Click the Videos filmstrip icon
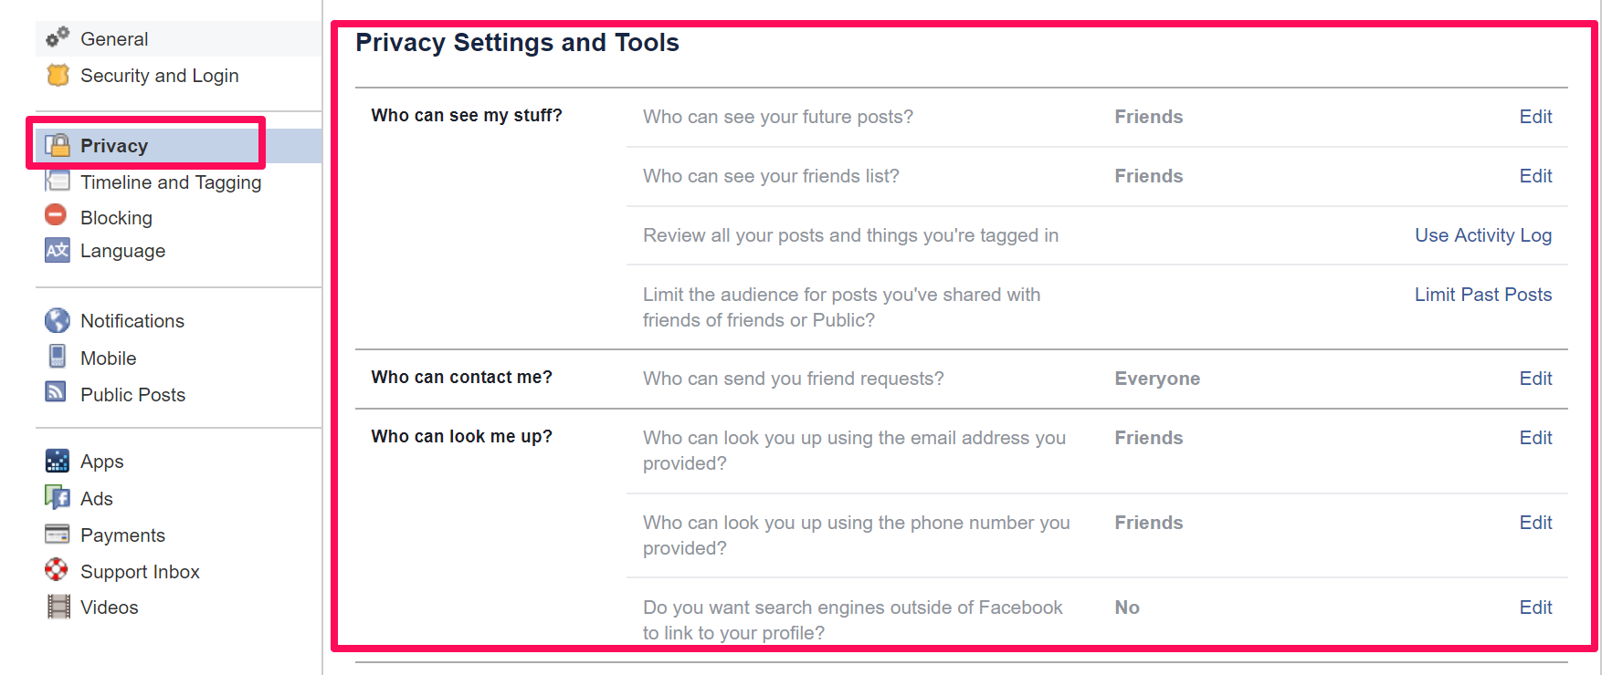The height and width of the screenshot is (675, 1612). 58,607
